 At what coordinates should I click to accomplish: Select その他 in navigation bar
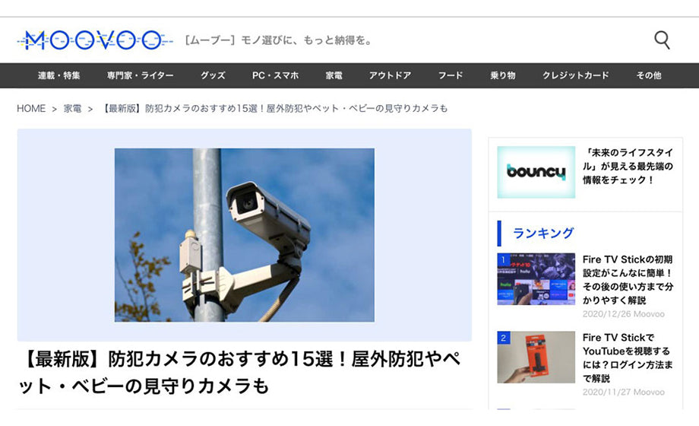(649, 75)
